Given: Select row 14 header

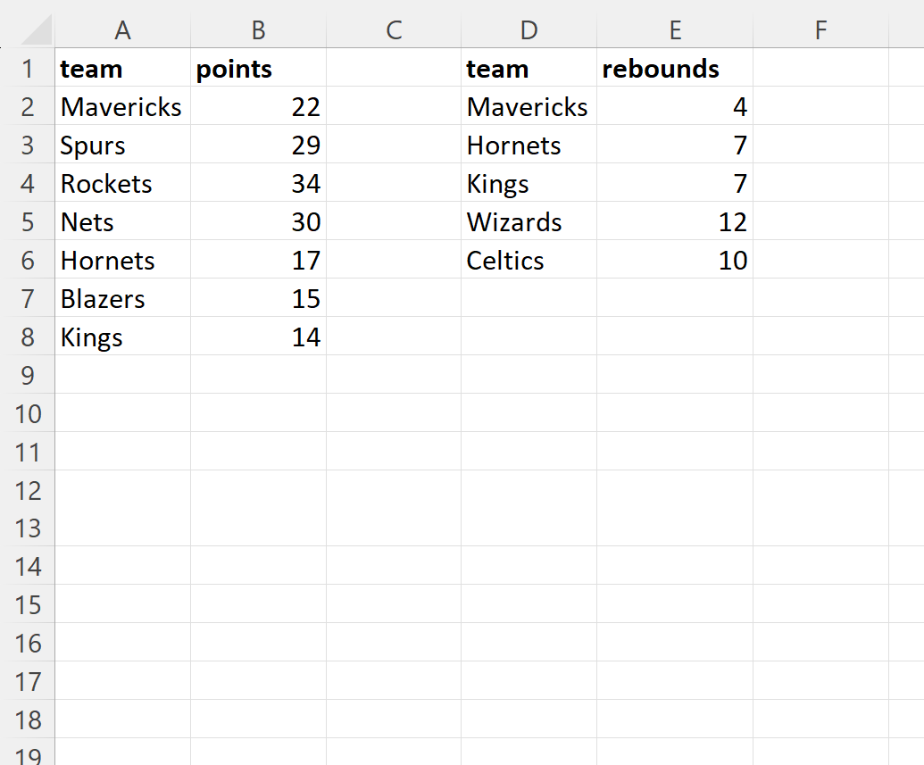Looking at the screenshot, I should pyautogui.click(x=28, y=567).
